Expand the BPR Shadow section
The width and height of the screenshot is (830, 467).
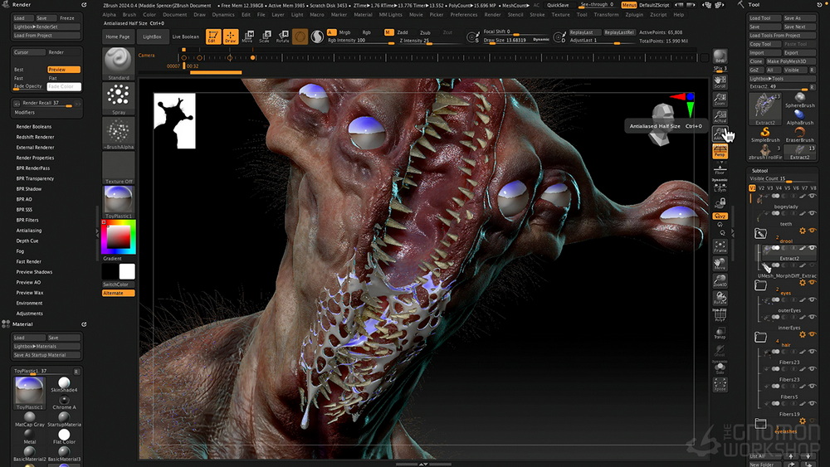coord(28,189)
